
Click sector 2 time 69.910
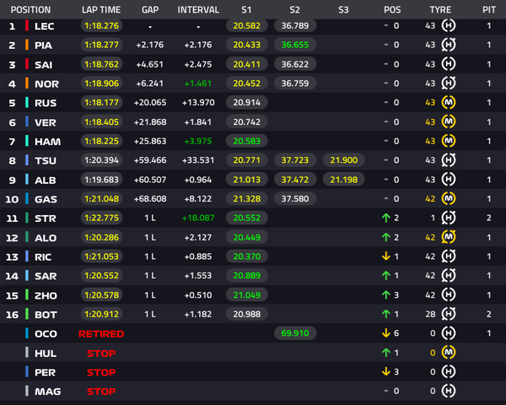[295, 333]
